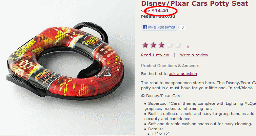Open the rating breakdown chart icon

click(188, 47)
